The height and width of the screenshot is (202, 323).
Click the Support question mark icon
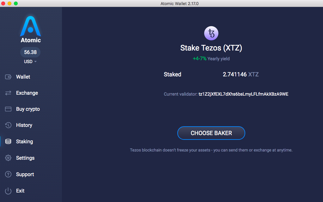tap(8, 174)
